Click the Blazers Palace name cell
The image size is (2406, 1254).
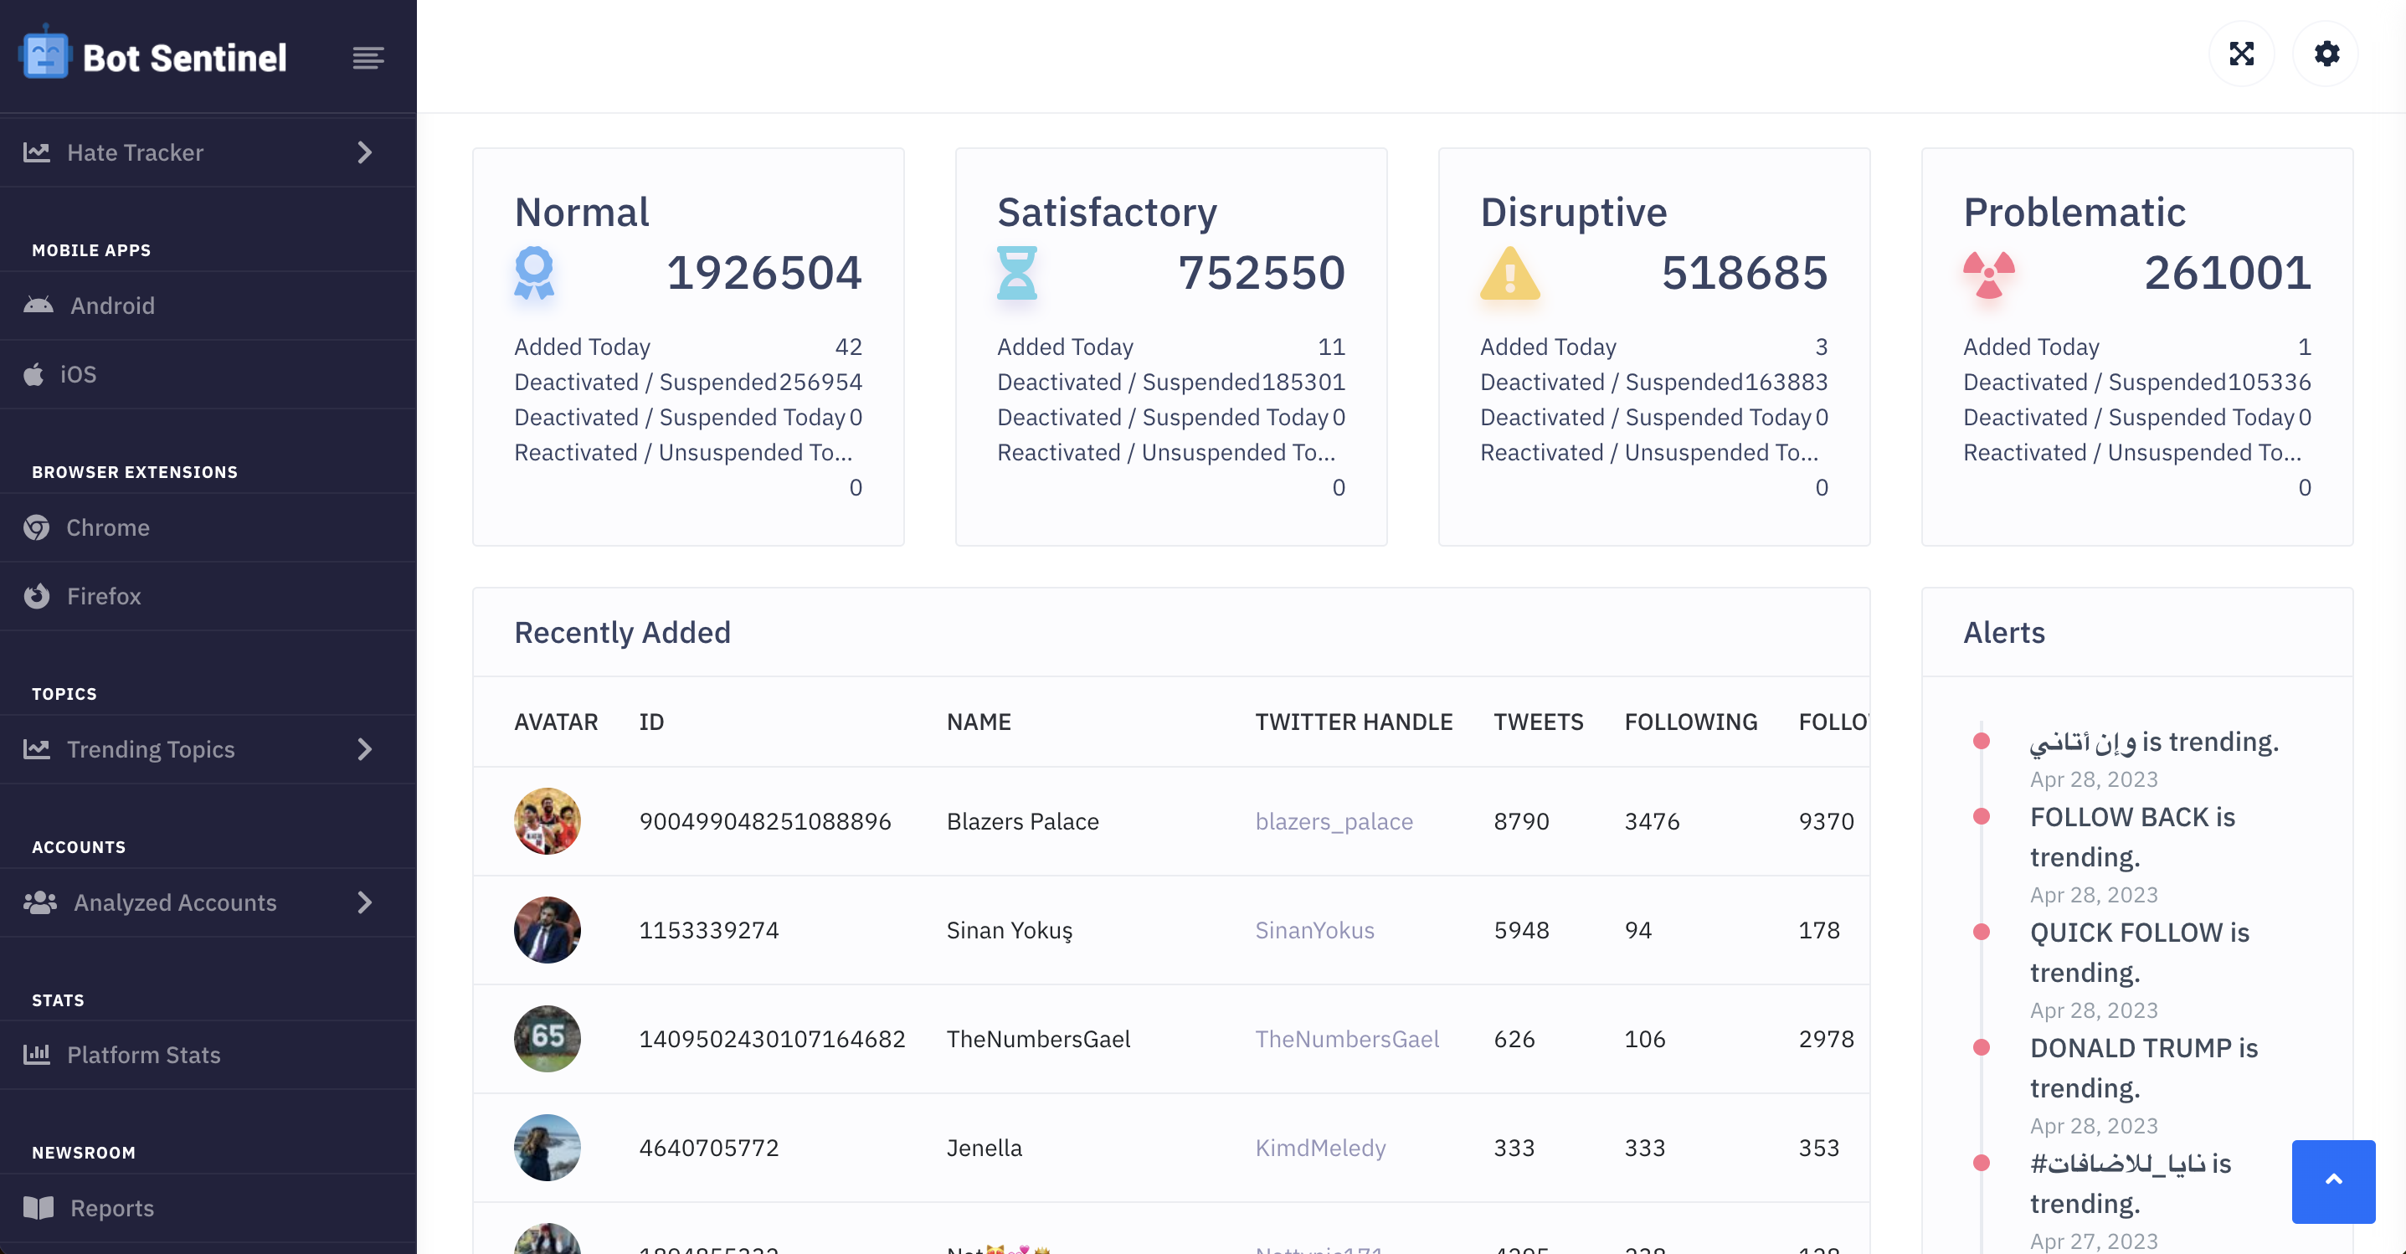pos(1023,822)
